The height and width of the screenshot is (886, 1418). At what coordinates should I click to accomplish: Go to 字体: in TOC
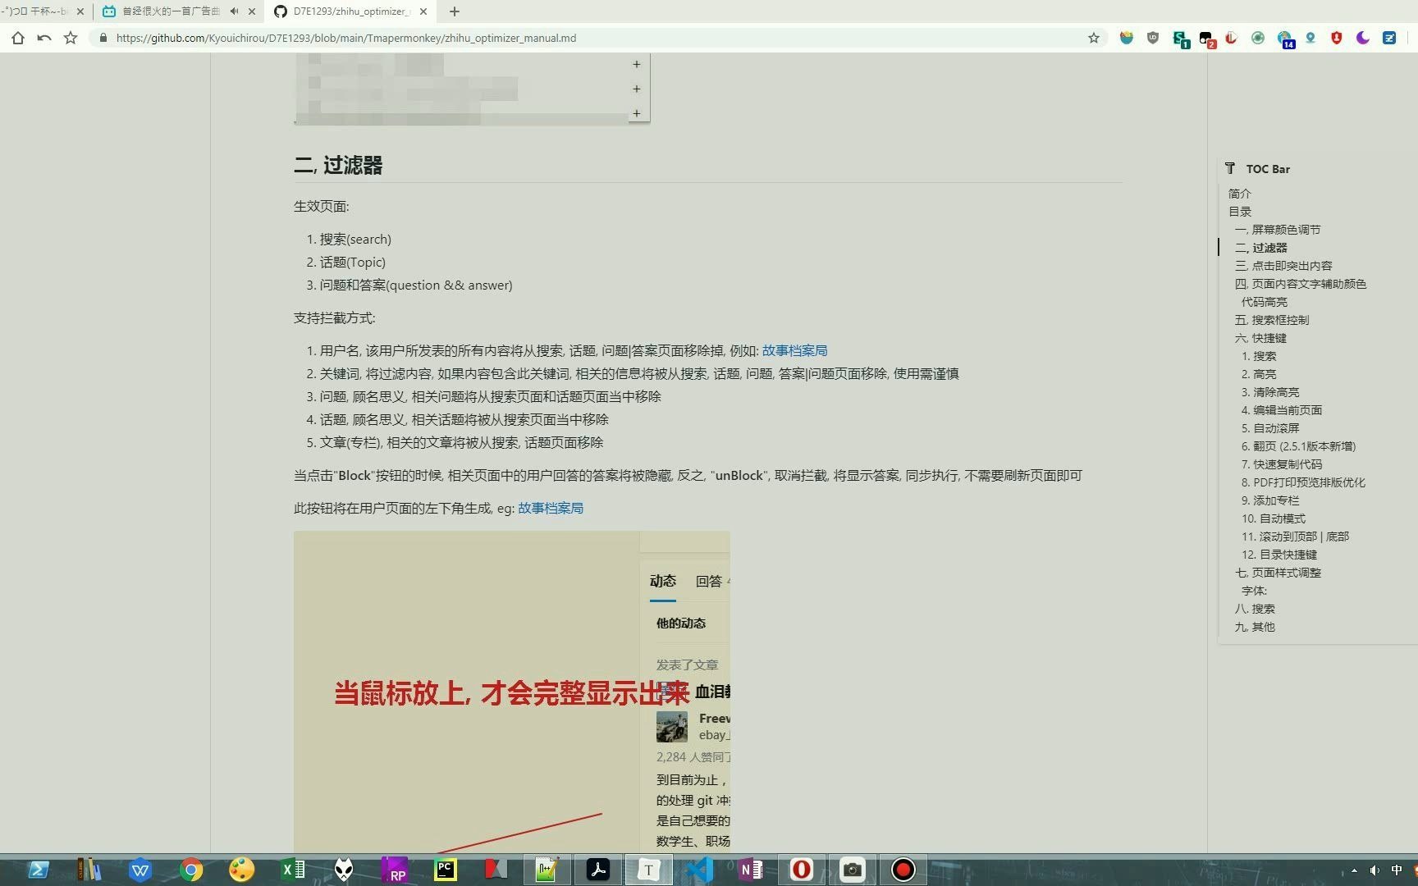click(x=1254, y=591)
